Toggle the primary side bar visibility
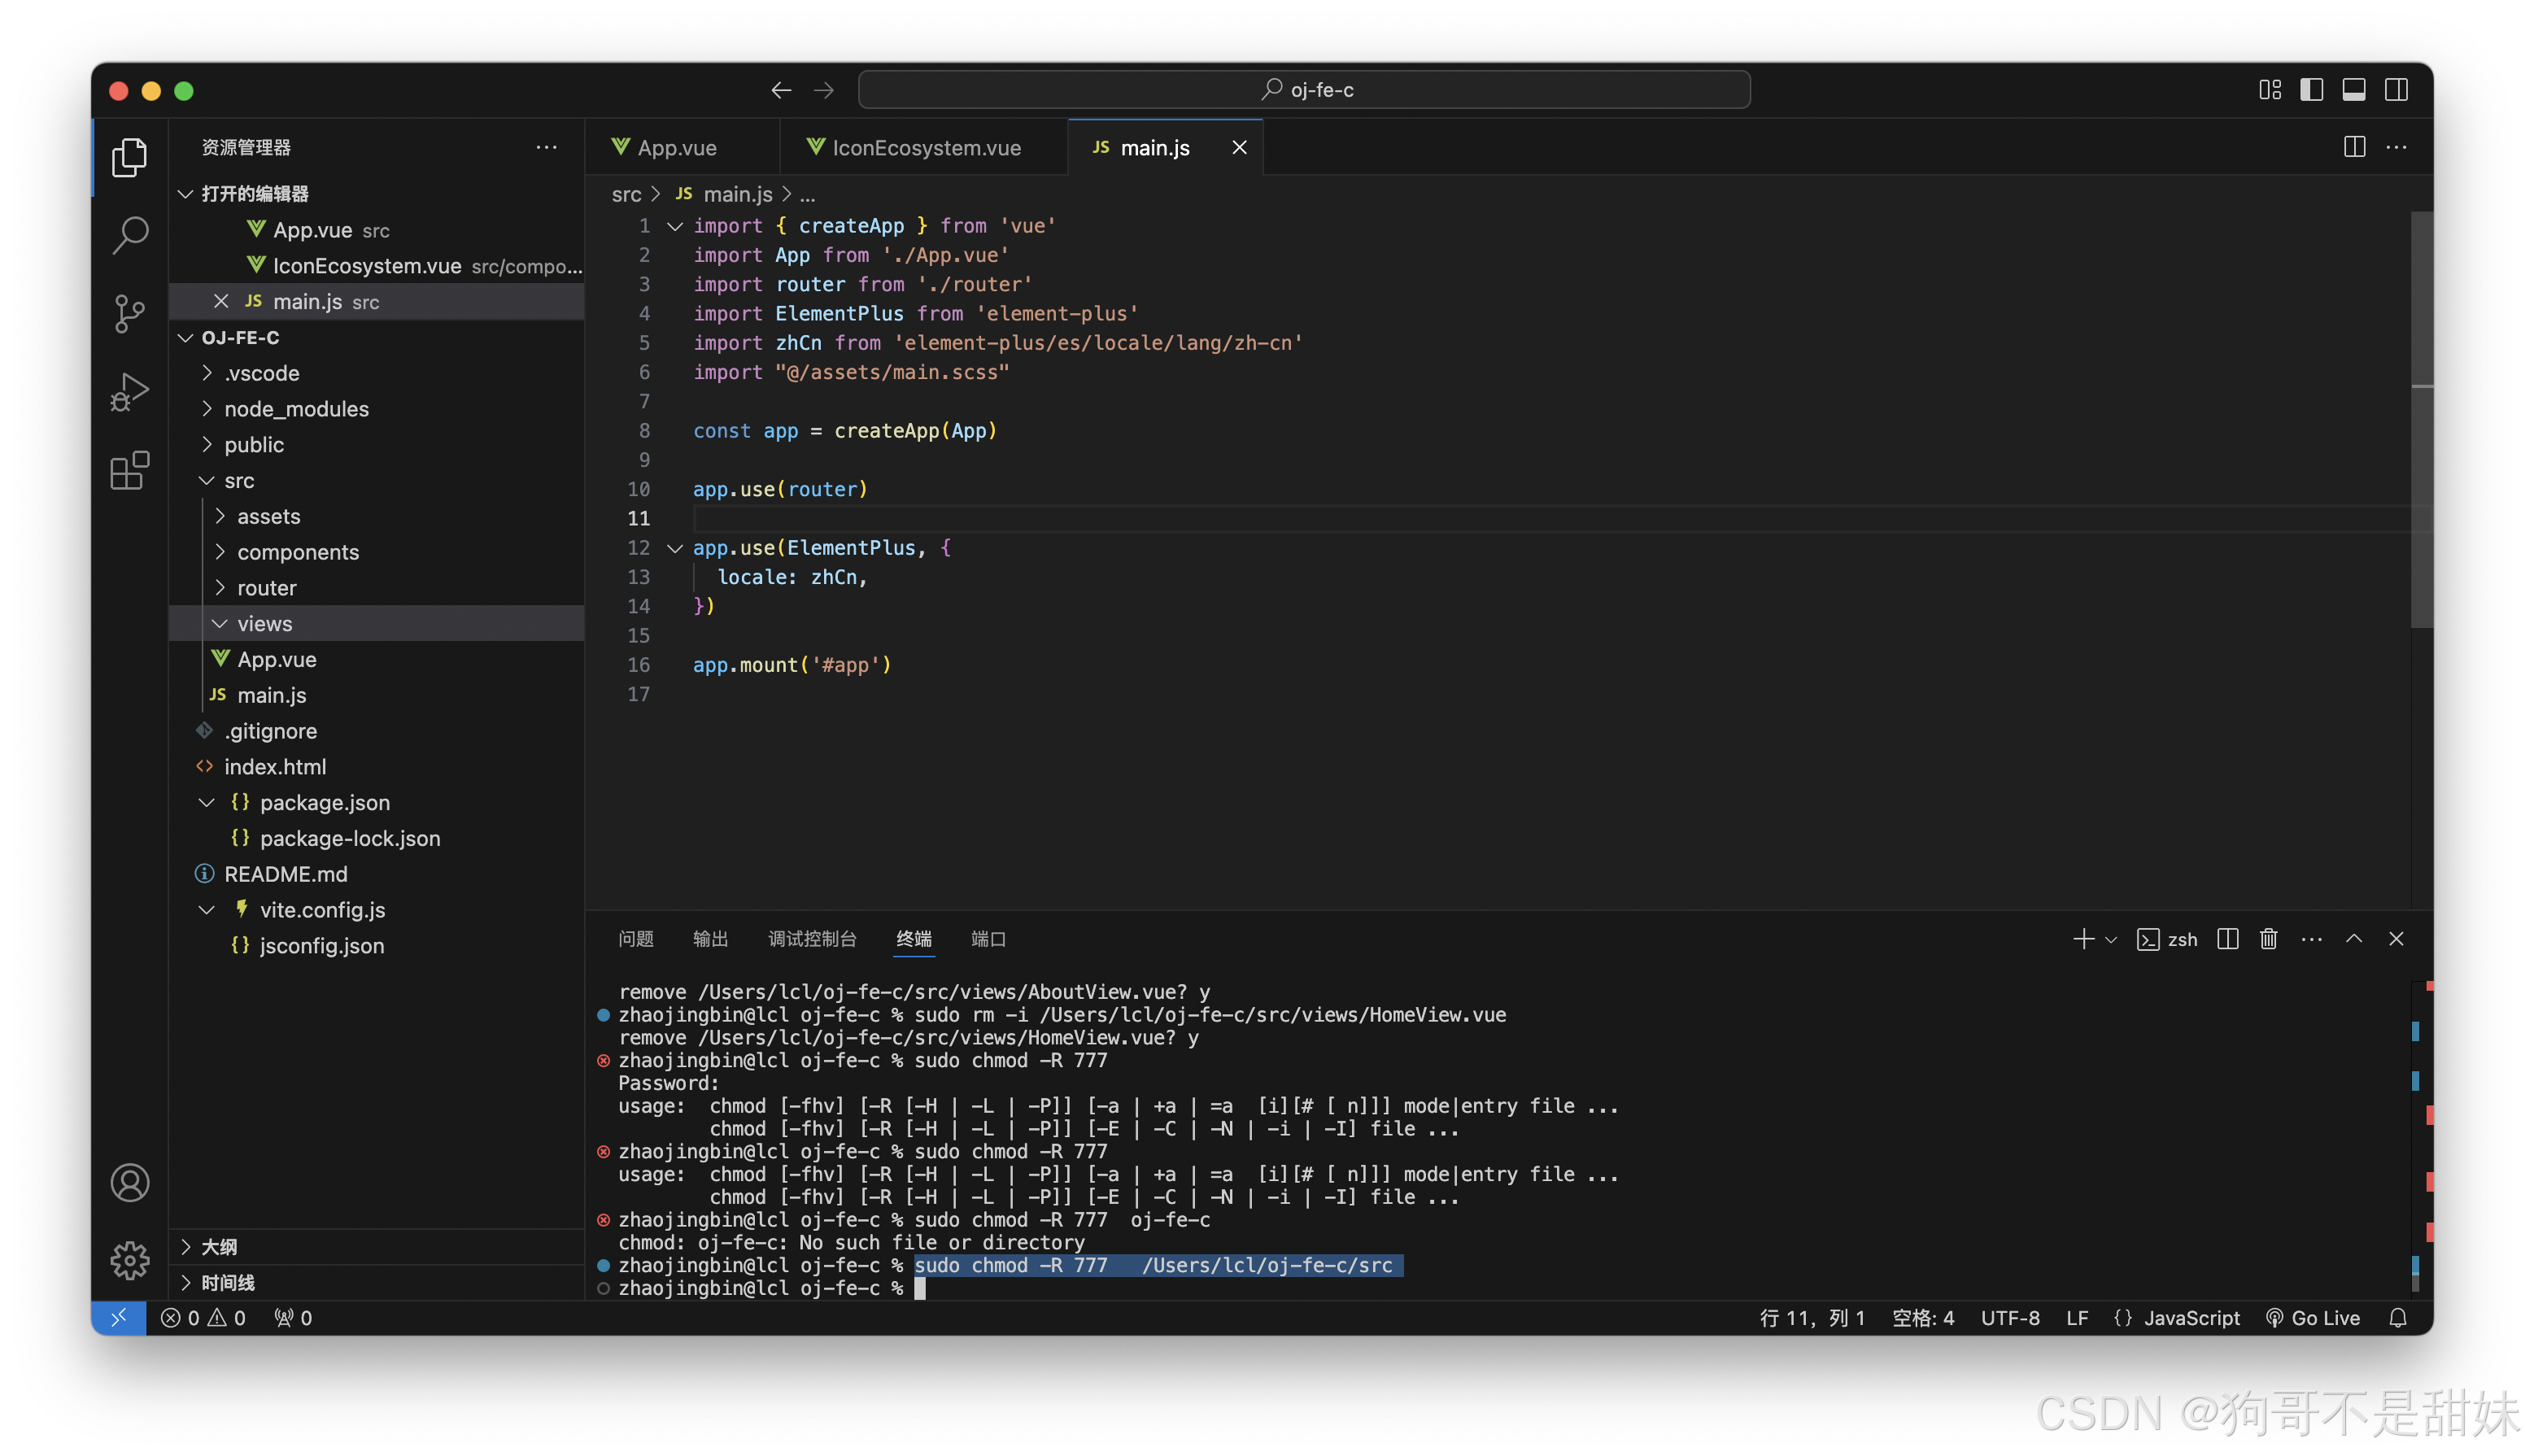 pos(2311,90)
